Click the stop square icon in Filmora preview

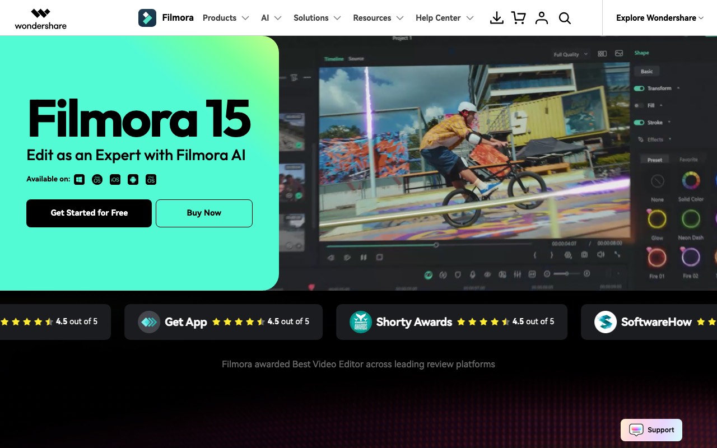click(x=379, y=258)
